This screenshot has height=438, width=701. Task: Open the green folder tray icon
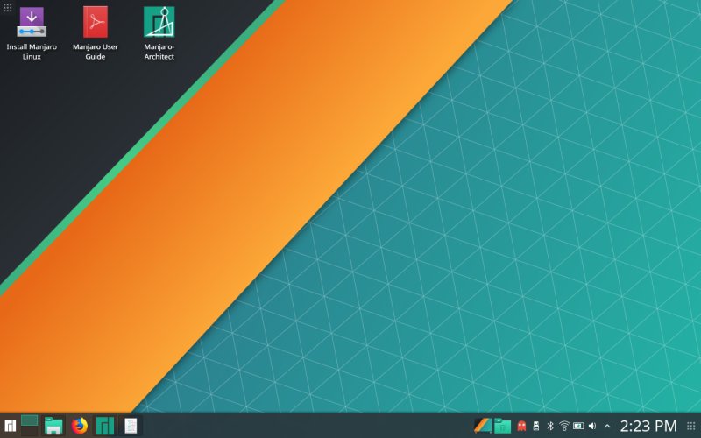pos(502,426)
